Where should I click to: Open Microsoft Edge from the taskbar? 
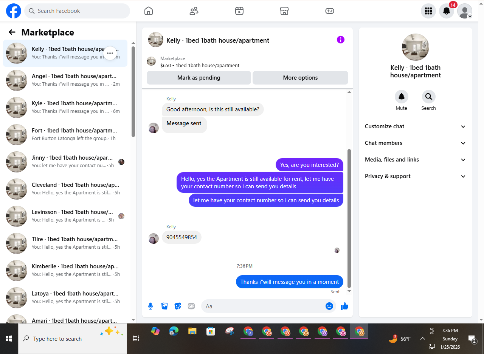tap(174, 331)
